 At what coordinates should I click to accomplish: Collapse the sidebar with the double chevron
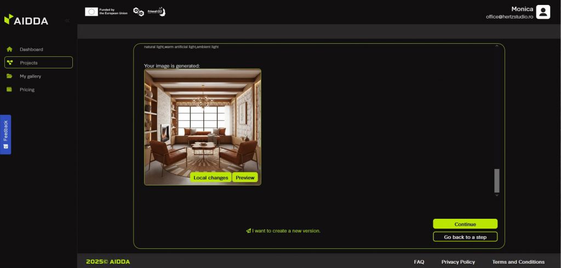coord(67,20)
